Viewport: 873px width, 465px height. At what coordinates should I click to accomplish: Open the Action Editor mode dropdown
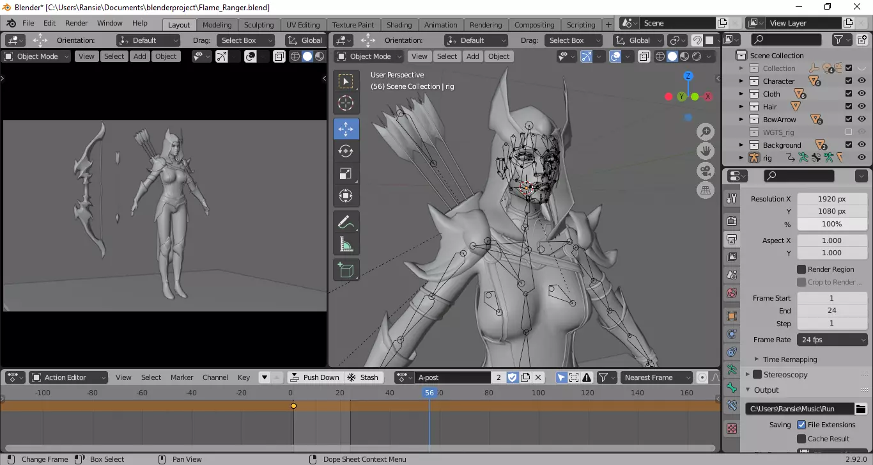68,377
